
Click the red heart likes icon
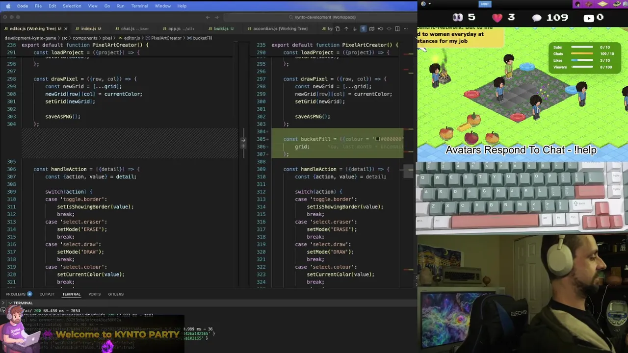497,18
